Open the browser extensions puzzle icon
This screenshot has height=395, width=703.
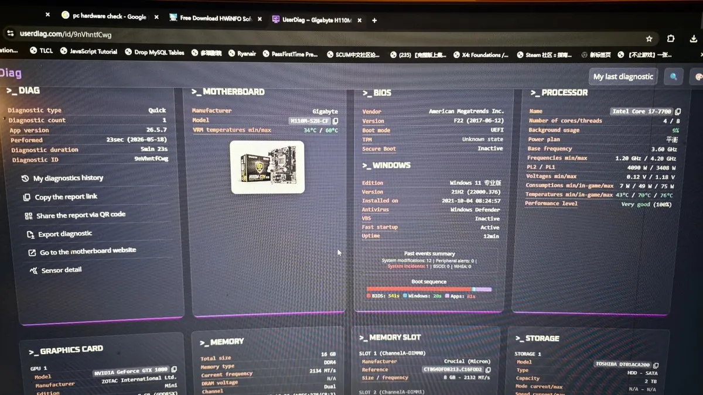coord(671,39)
